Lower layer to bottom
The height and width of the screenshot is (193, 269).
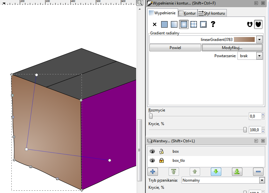click(237, 172)
